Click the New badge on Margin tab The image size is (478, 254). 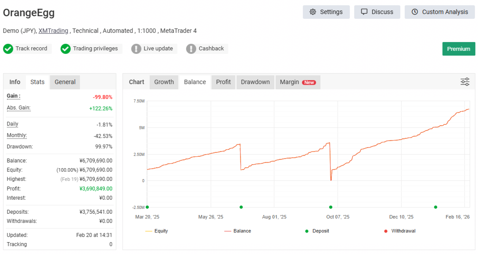[x=309, y=82]
